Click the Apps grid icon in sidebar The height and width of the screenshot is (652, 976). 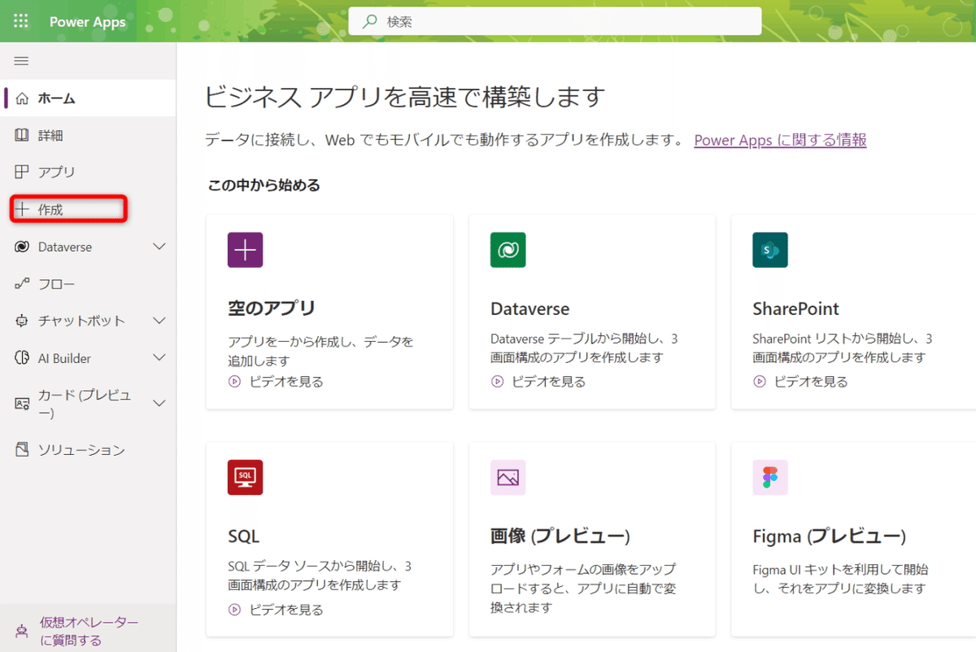click(x=22, y=172)
